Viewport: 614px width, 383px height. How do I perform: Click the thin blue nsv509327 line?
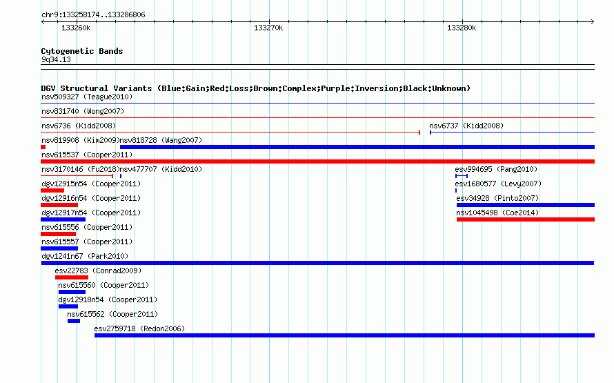pyautogui.click(x=317, y=104)
